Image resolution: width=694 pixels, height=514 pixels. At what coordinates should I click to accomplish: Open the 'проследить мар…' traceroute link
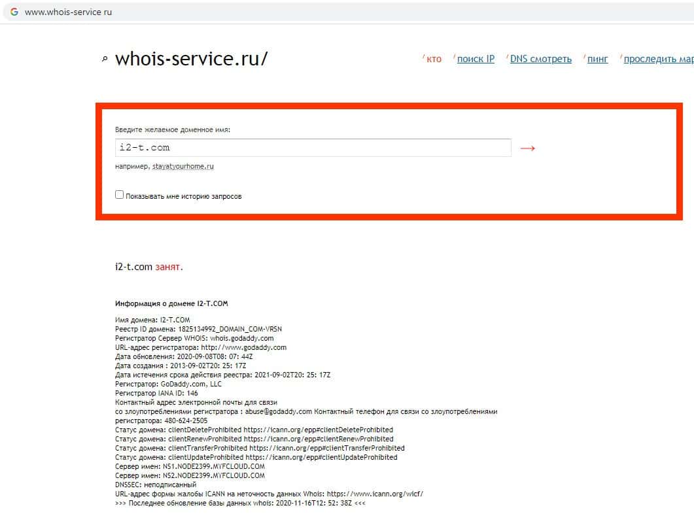point(659,59)
